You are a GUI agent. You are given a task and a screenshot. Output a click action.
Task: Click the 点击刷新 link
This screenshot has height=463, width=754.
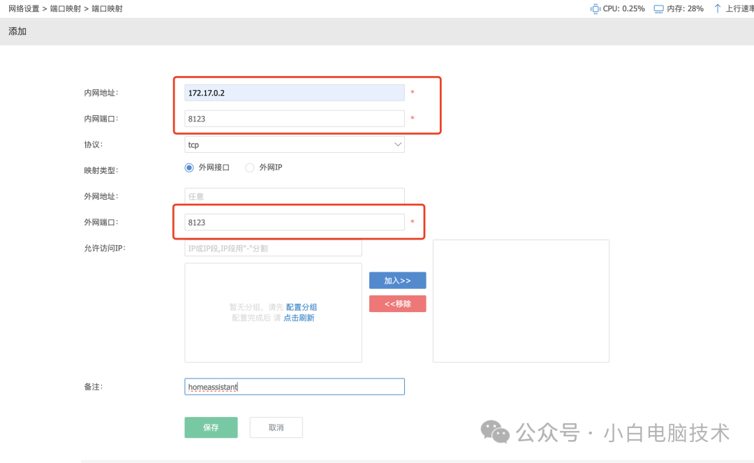click(299, 318)
